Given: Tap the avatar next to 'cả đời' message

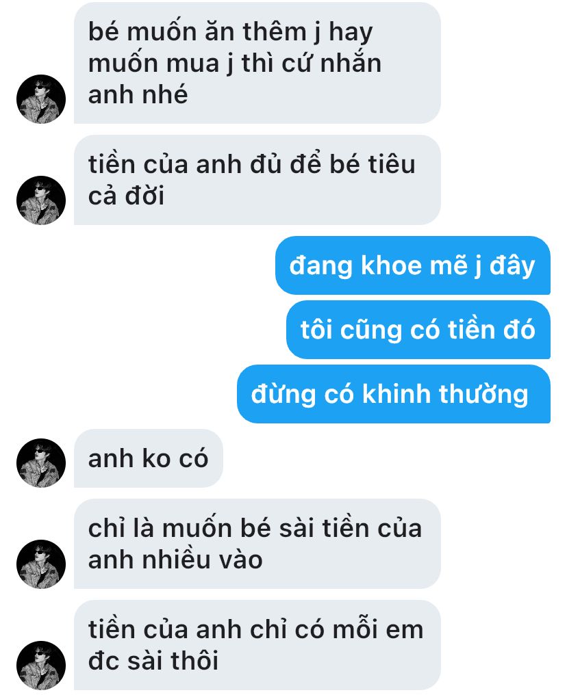Looking at the screenshot, I should coord(41,200).
